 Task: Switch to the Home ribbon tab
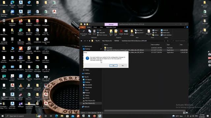(x=89, y=27)
